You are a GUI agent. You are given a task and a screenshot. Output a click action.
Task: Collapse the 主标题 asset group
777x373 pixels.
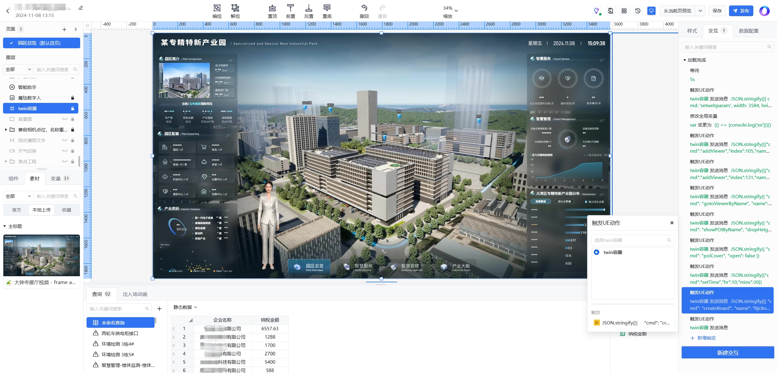pos(5,226)
